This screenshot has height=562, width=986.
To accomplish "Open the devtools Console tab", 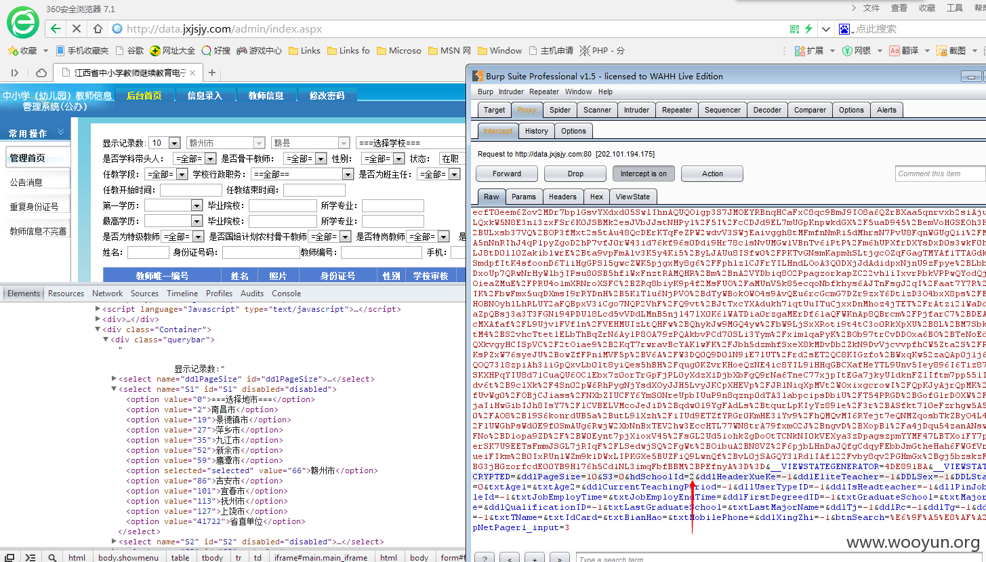I will coord(287,294).
